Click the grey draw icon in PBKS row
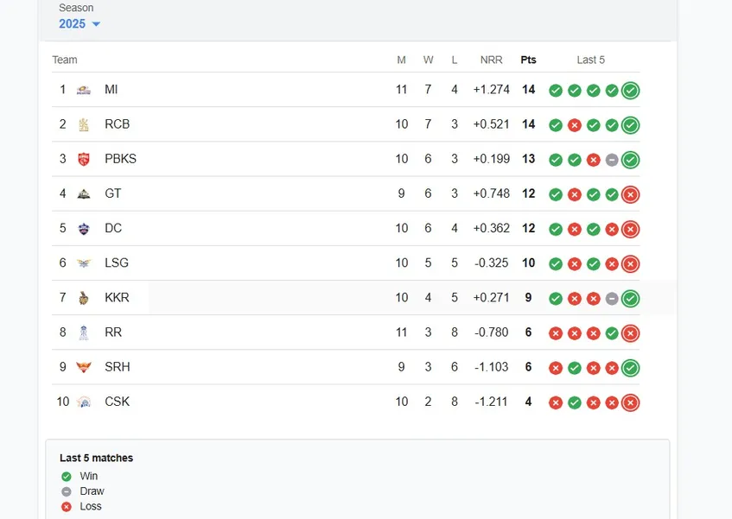Image resolution: width=732 pixels, height=519 pixels. pos(612,160)
